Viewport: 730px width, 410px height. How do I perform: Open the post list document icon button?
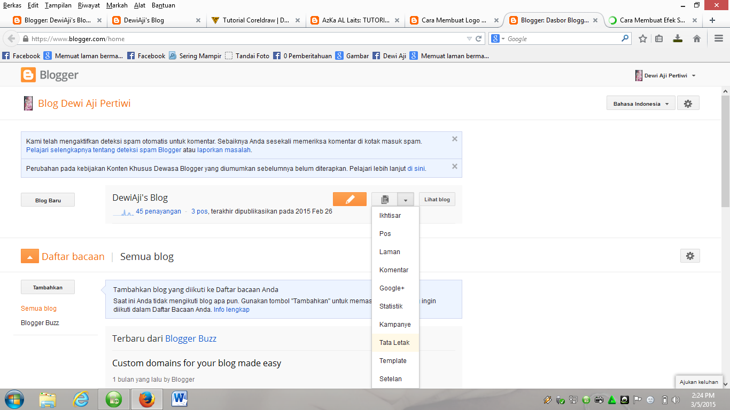coord(385,199)
